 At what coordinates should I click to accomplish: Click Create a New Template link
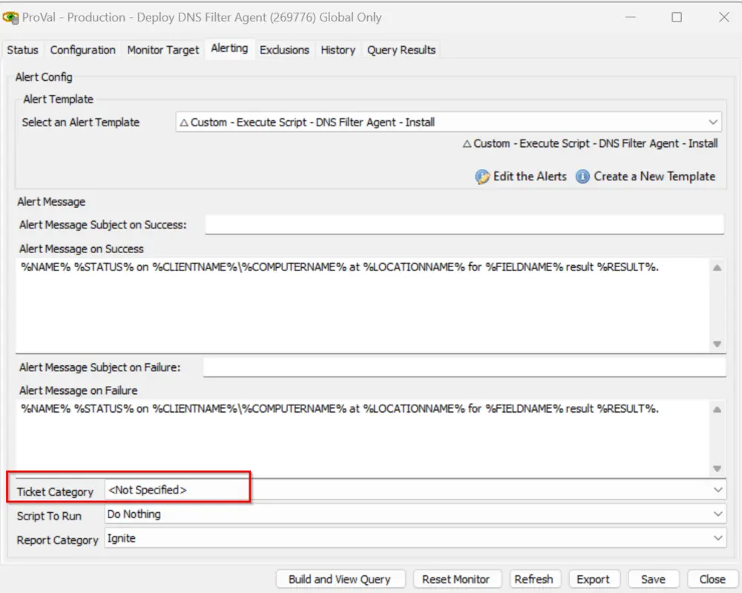click(654, 177)
